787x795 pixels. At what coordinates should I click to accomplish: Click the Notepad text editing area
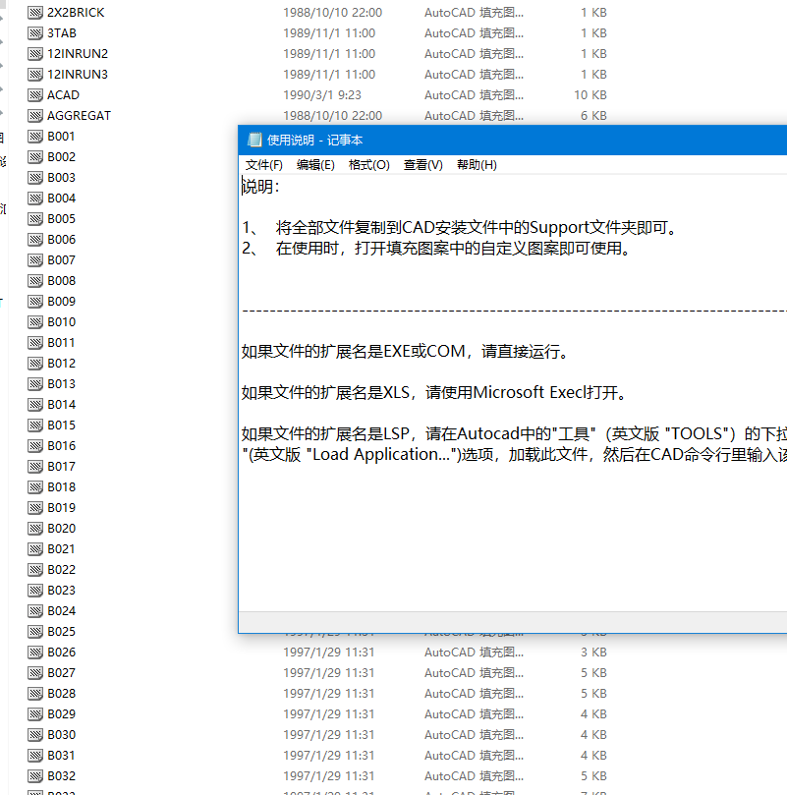tap(513, 393)
